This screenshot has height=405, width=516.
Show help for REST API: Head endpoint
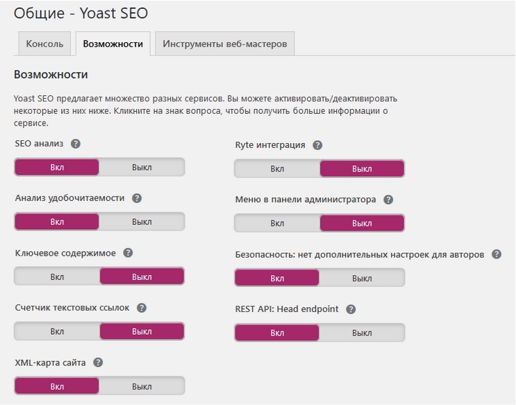(x=351, y=309)
